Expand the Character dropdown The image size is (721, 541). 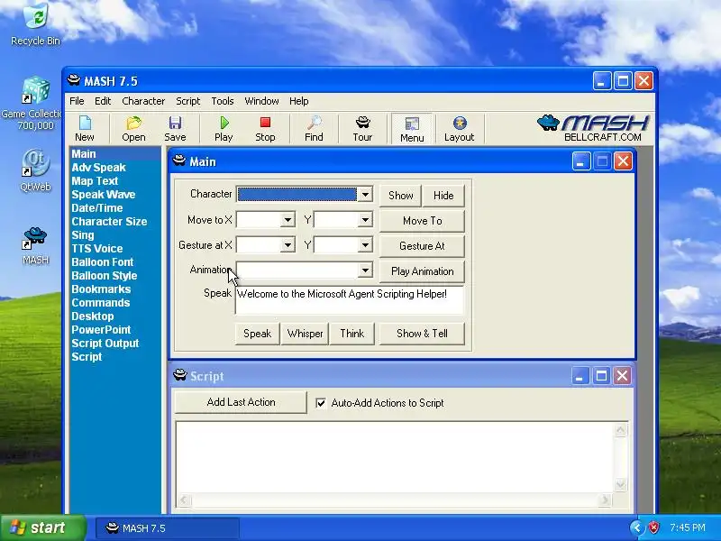pyautogui.click(x=365, y=195)
